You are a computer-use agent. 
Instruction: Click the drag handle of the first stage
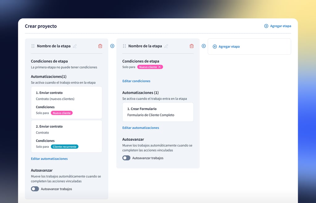33,46
